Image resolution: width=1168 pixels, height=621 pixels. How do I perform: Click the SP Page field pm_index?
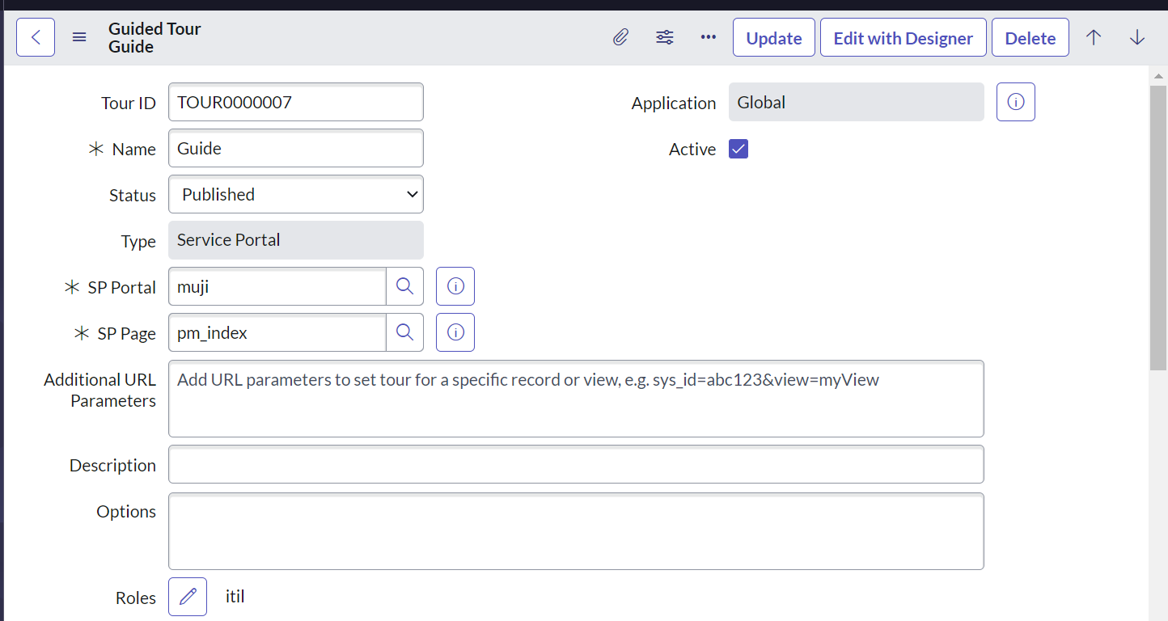pos(277,332)
